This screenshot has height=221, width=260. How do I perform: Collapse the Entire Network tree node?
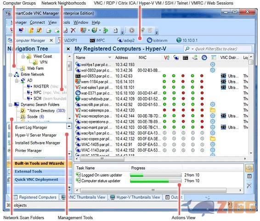pos(10,75)
